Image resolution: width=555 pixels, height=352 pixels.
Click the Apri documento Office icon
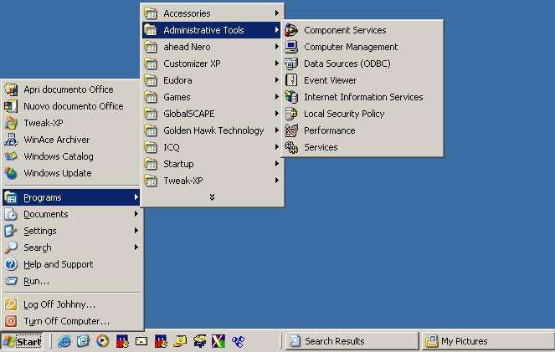pyautogui.click(x=11, y=89)
